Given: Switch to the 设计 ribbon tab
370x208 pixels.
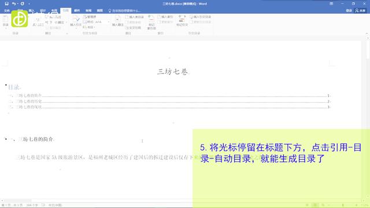Looking at the screenshot, I should [43, 10].
